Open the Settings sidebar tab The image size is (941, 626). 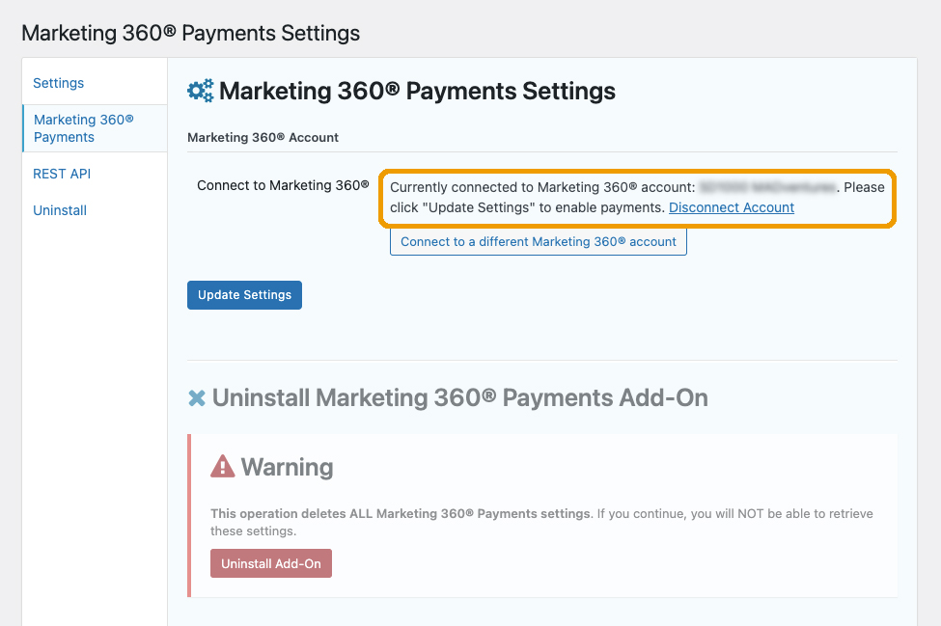(x=58, y=83)
